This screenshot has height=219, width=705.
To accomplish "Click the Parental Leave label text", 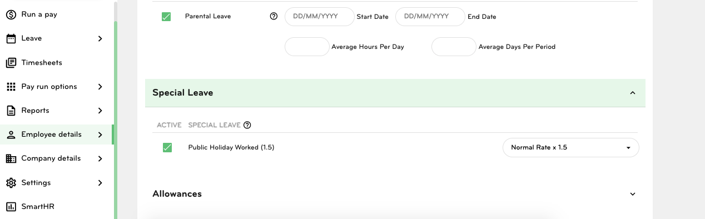I will point(208,17).
